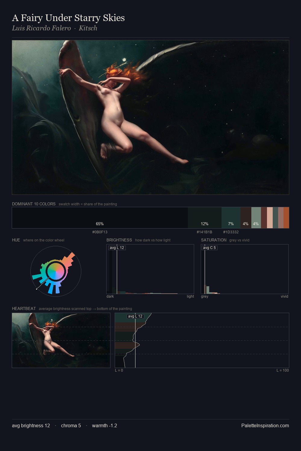Click the hex code #141B1B
The image size is (301, 451).
pos(204,232)
